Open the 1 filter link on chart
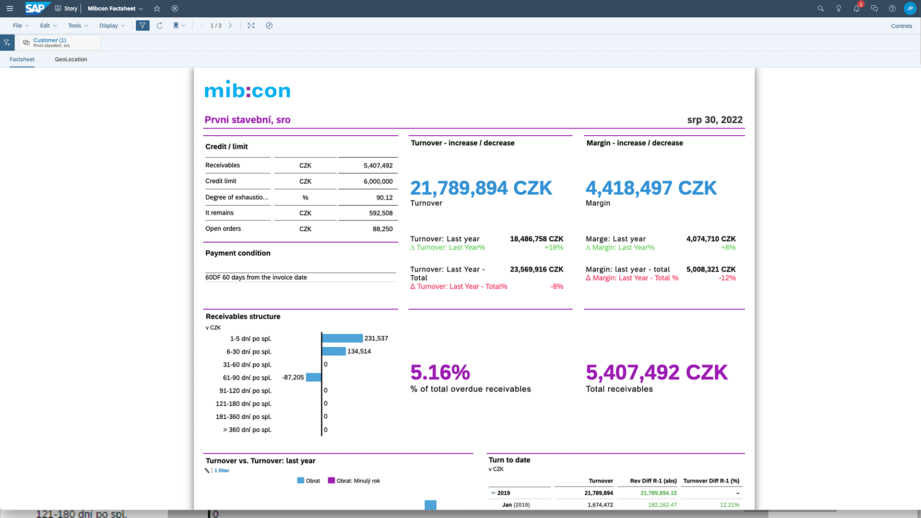The height and width of the screenshot is (518, 921). click(222, 471)
